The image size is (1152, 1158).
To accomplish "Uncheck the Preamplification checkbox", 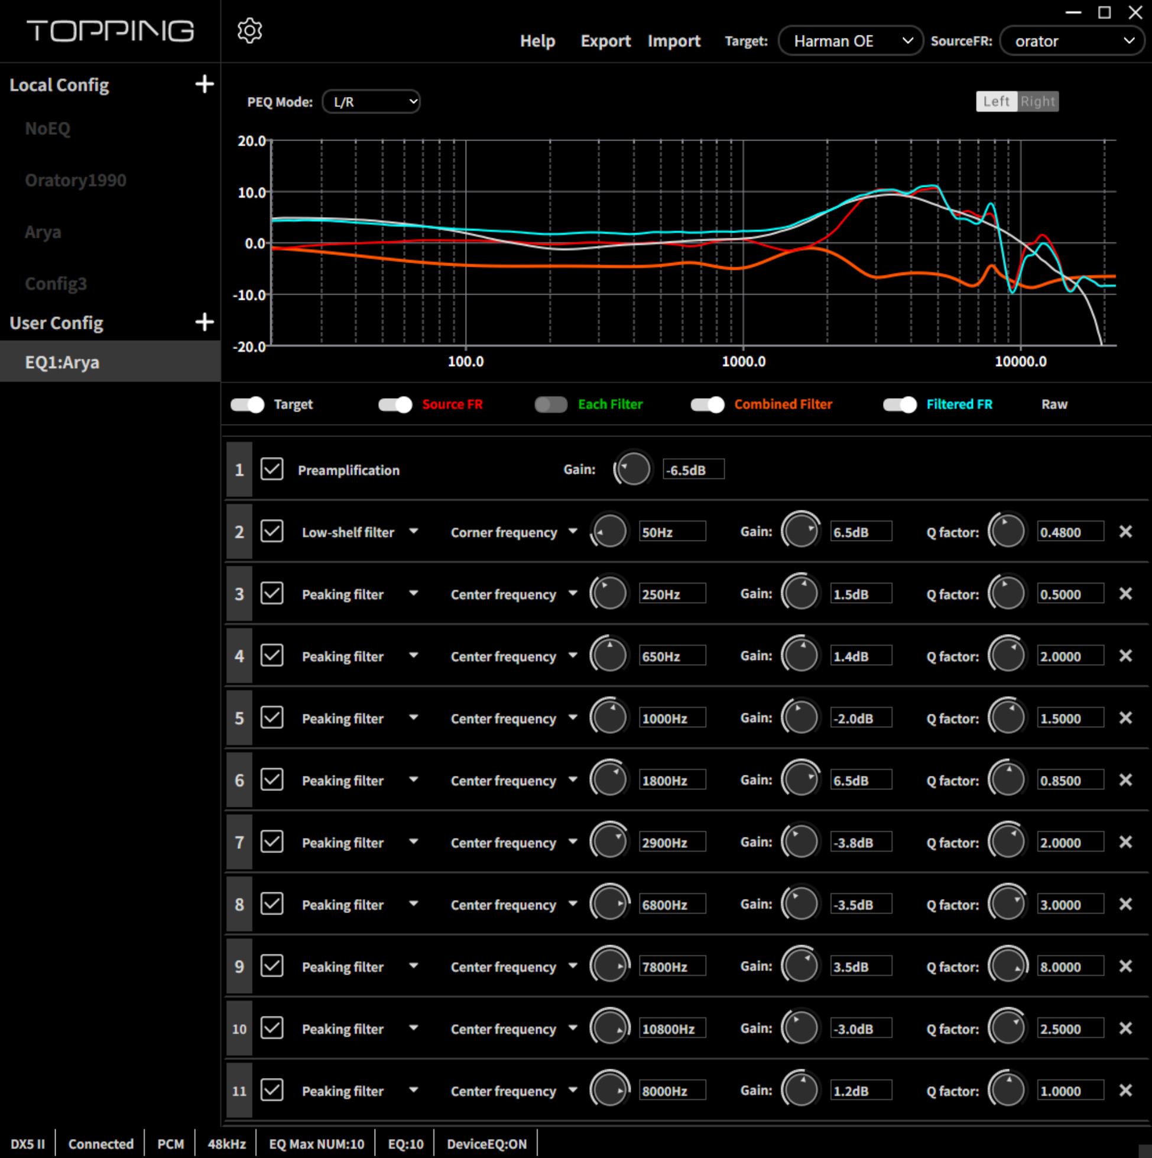I will pos(271,470).
